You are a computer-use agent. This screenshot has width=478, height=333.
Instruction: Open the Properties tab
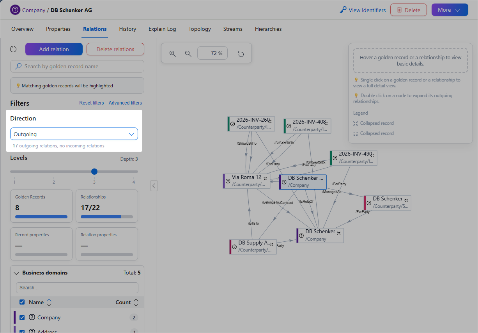pos(58,29)
